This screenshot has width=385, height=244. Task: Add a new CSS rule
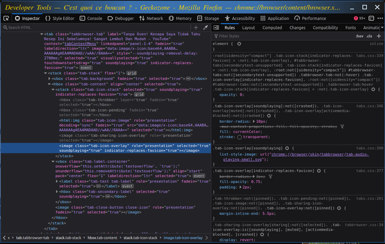point(378,36)
